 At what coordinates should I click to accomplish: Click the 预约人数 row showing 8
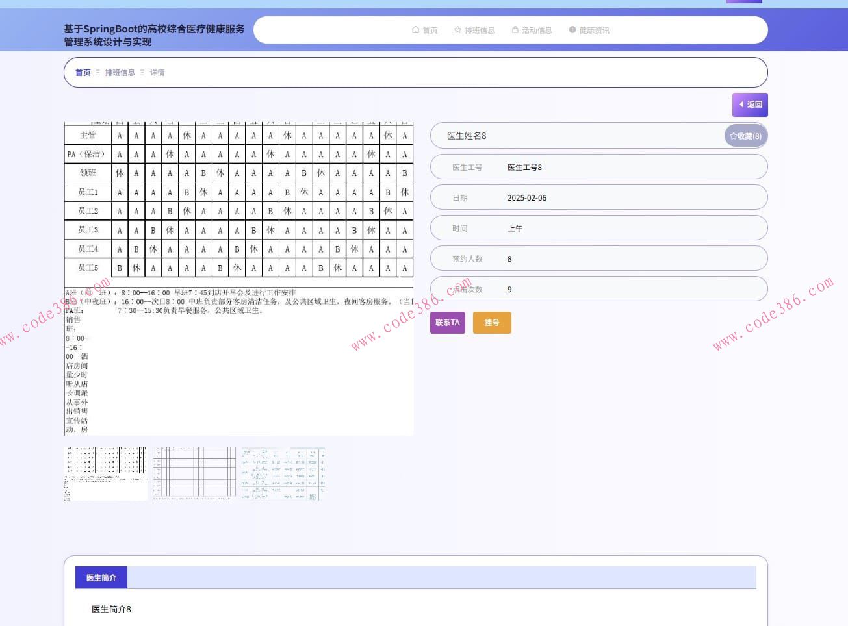tap(598, 259)
